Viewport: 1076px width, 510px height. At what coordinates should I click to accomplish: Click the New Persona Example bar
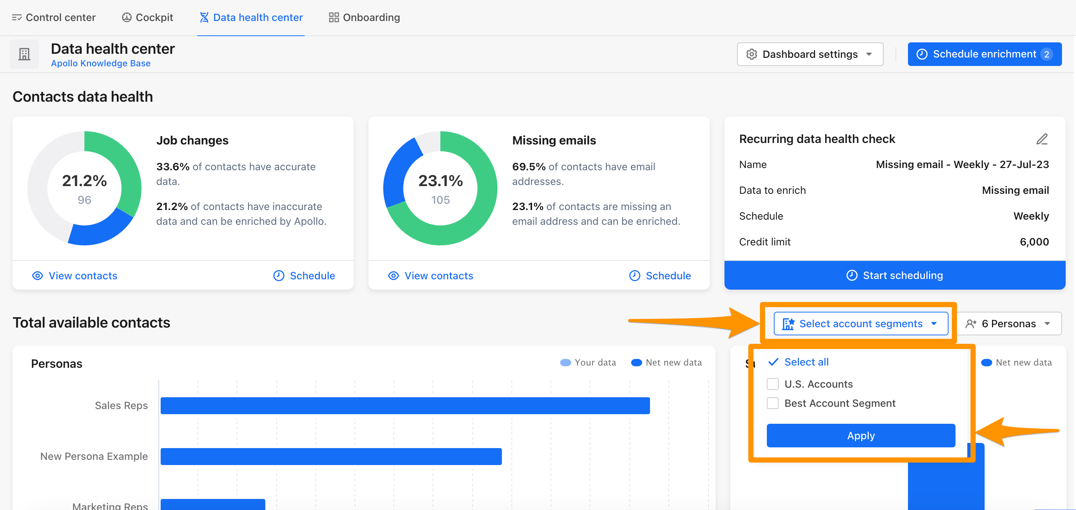(331, 457)
